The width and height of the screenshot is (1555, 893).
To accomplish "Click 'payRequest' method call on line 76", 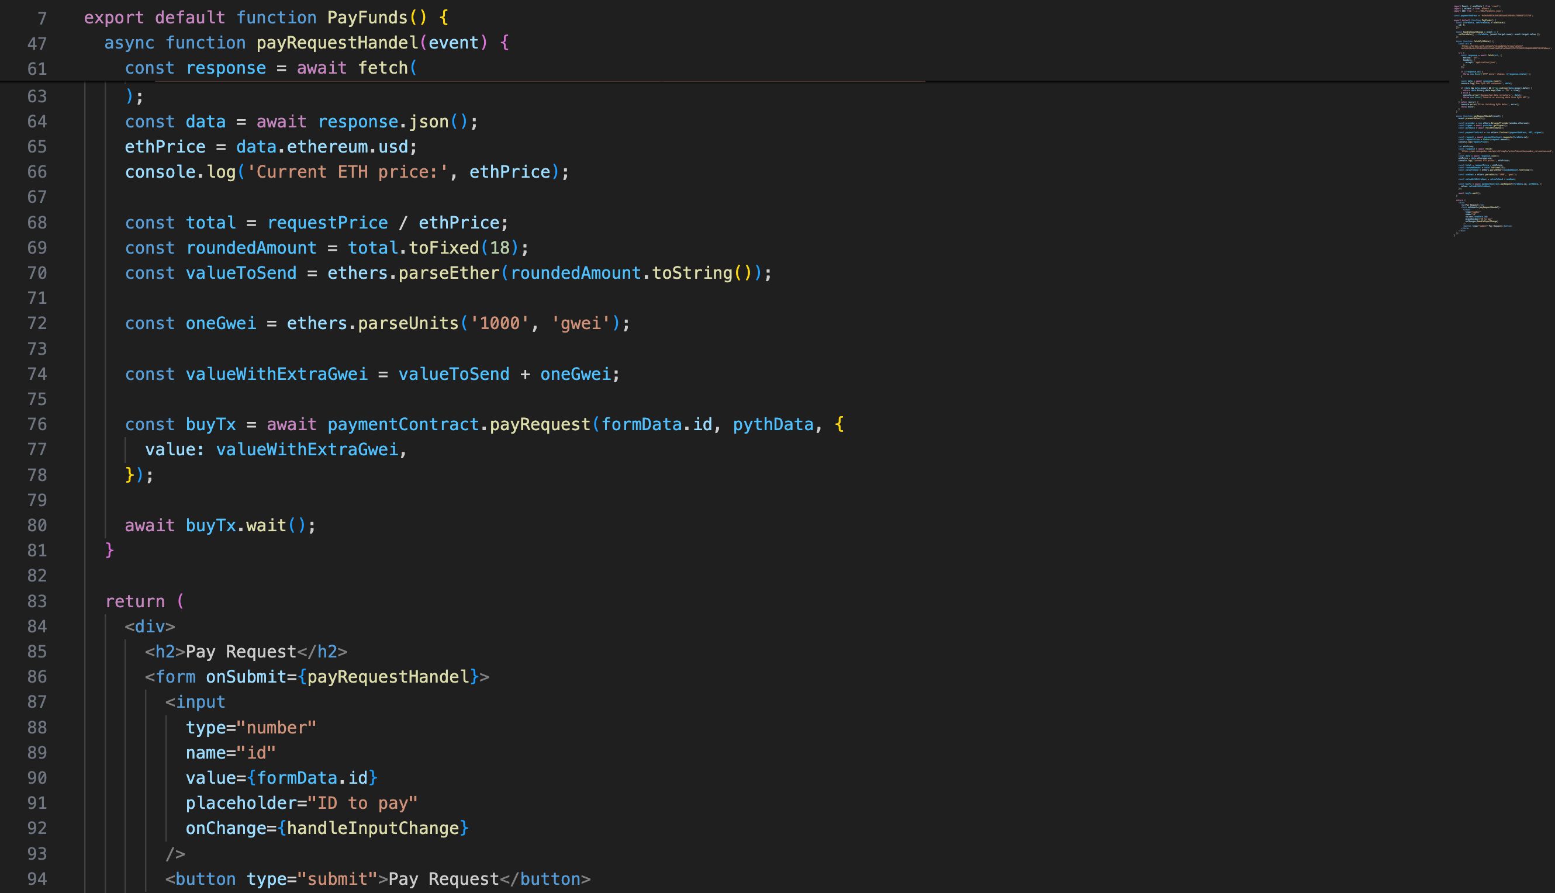I will [540, 424].
